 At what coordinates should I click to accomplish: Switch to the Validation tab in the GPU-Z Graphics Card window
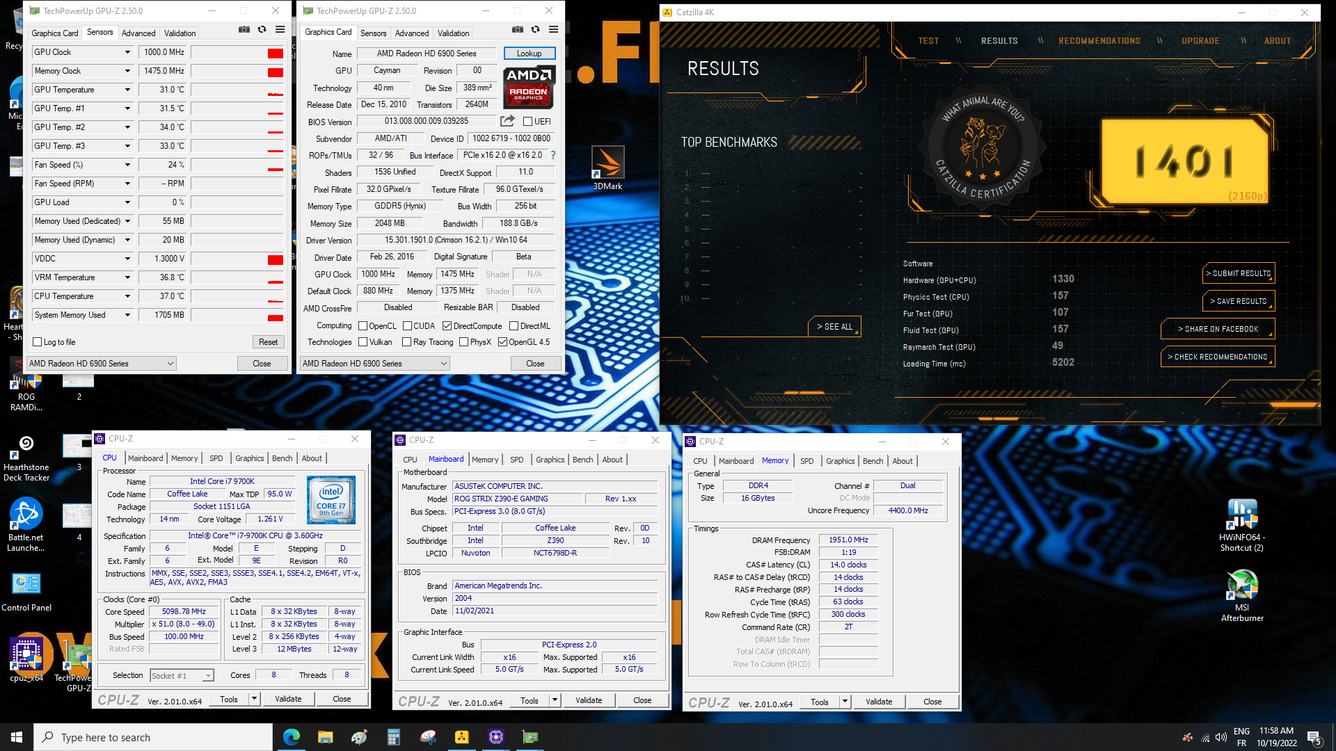pyautogui.click(x=453, y=33)
